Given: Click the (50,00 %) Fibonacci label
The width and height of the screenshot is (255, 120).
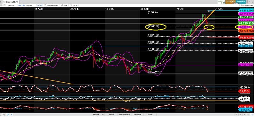Looking at the screenshot, I should pos(153,42).
